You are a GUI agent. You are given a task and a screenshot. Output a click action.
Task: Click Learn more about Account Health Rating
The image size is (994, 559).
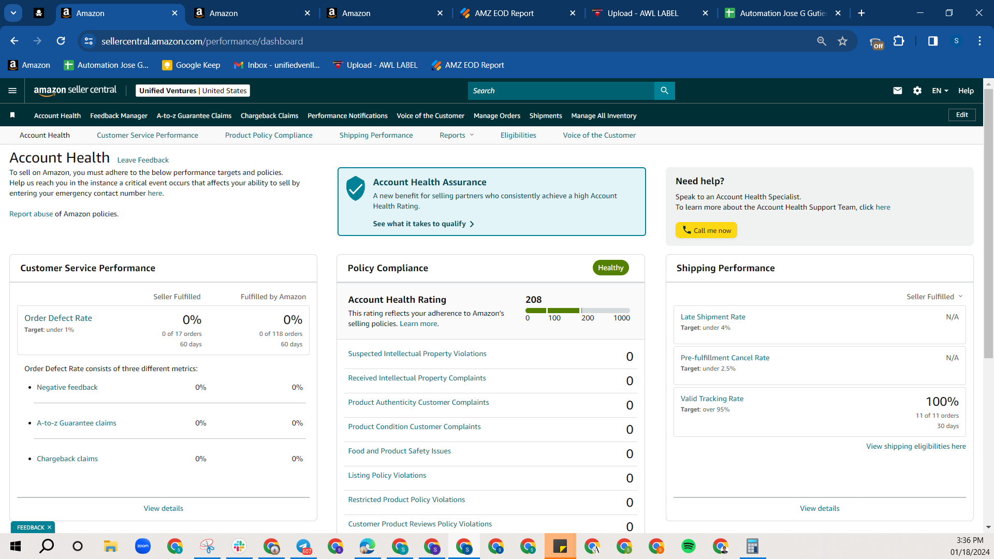coord(418,323)
